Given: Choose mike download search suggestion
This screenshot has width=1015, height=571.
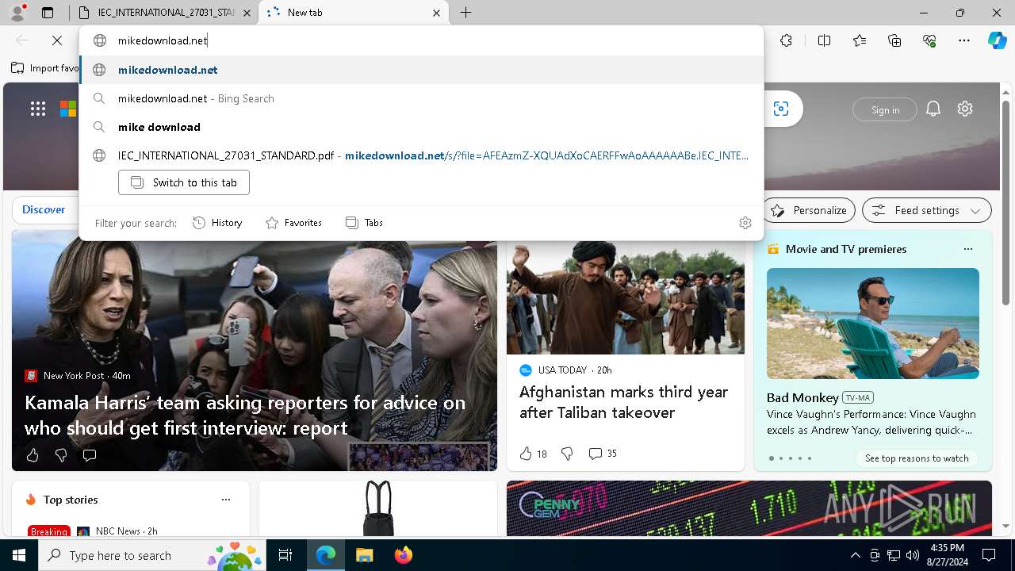Looking at the screenshot, I should pyautogui.click(x=421, y=127).
